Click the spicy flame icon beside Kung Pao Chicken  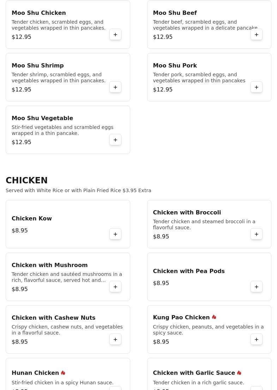coord(214,317)
